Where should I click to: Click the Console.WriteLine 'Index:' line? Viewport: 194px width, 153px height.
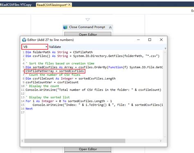click(97, 105)
